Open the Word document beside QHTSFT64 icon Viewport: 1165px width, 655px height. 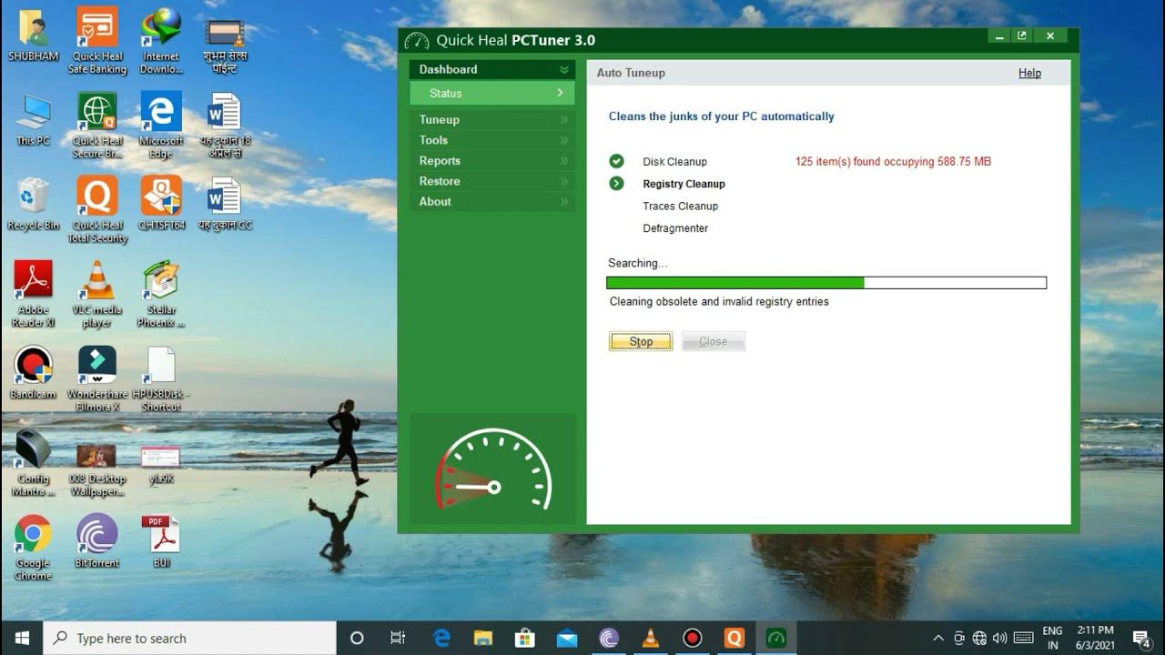pyautogui.click(x=224, y=204)
